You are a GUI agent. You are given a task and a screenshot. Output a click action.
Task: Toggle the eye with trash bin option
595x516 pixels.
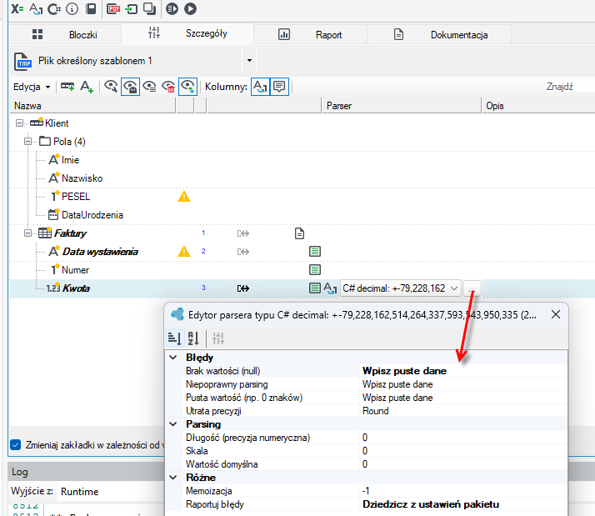168,87
